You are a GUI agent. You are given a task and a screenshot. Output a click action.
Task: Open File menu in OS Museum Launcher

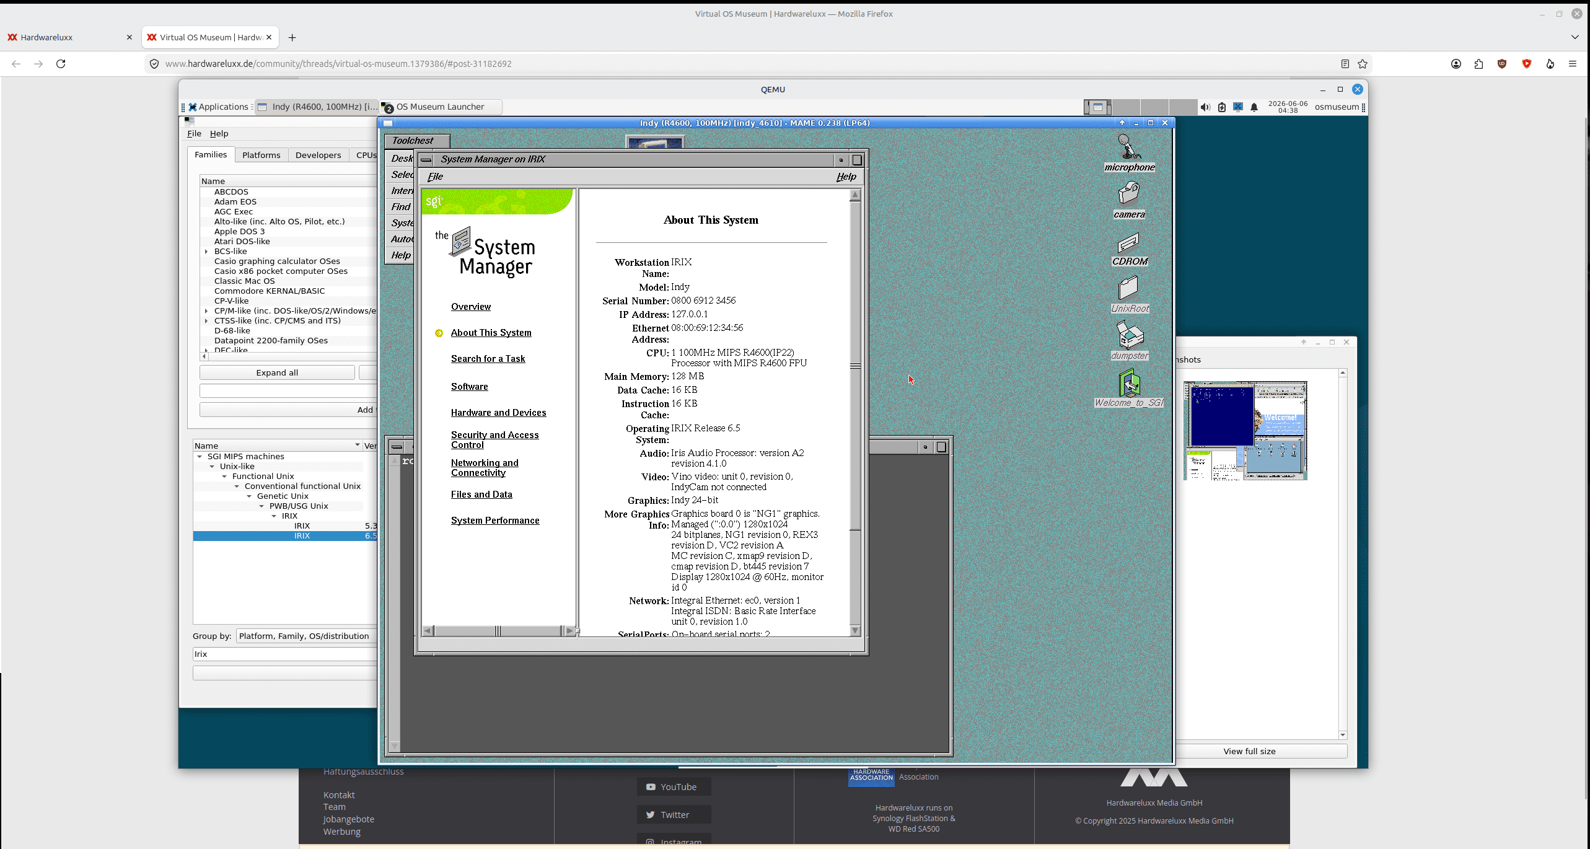[x=194, y=133]
